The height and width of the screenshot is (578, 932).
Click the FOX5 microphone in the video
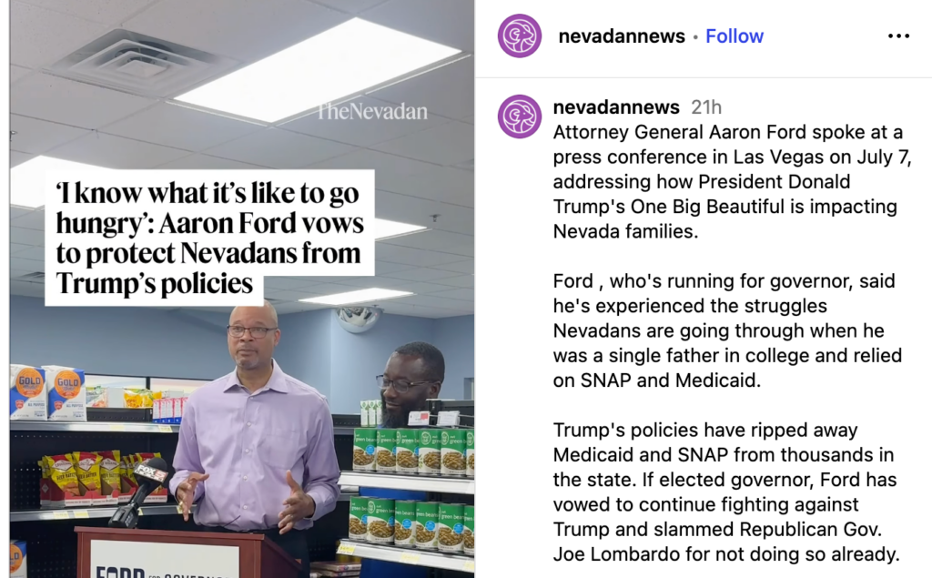tap(143, 488)
